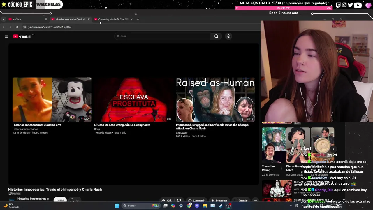
Task: Open the Kettle Cadaver 15:00 video thumbnail
Action: [x=277, y=188]
